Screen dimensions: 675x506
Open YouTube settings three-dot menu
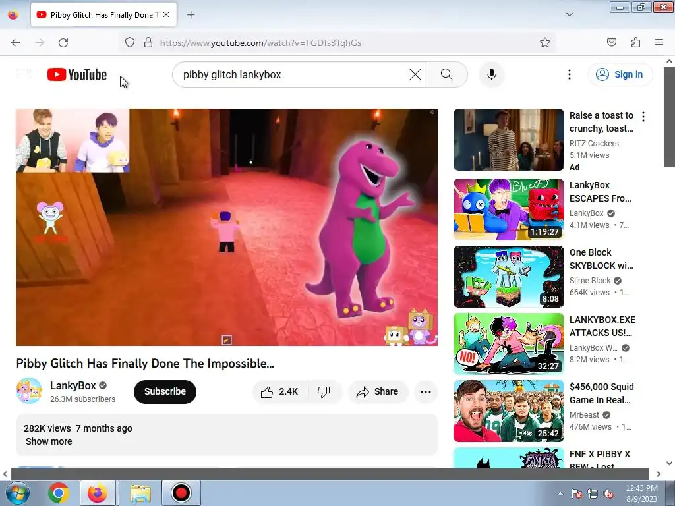569,74
